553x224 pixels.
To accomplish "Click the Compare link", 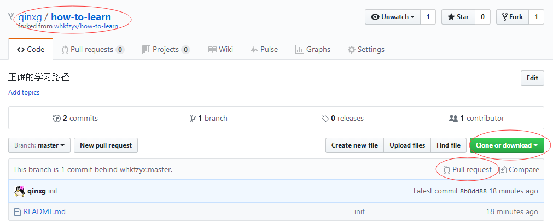I will (519, 170).
